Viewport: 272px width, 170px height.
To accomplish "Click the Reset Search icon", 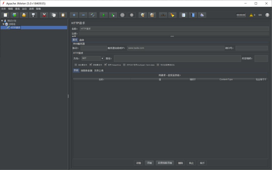I will pyautogui.click(x=173, y=15).
